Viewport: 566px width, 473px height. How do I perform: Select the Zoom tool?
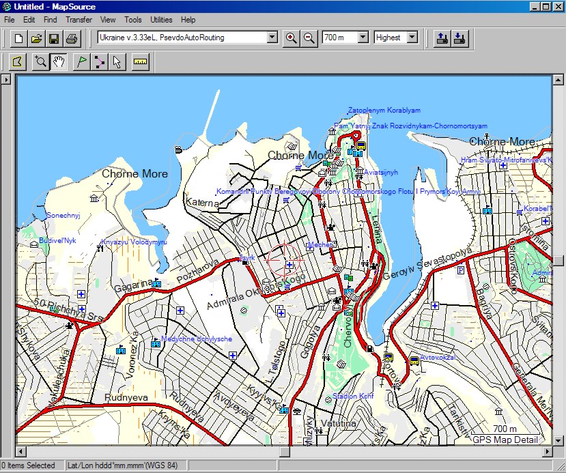pos(41,62)
